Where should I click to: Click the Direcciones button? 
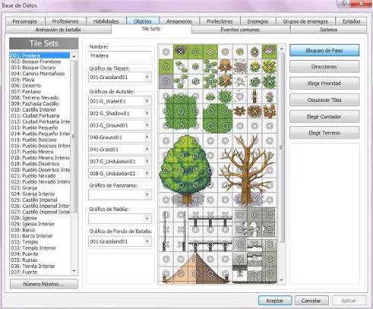324,67
